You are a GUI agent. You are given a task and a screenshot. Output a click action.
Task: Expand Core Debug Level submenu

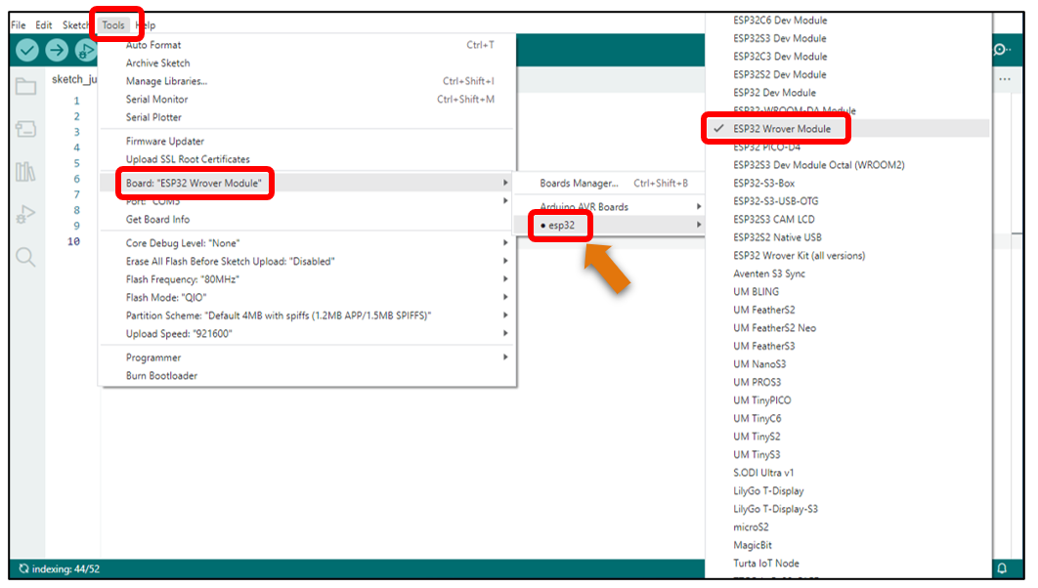(x=307, y=243)
